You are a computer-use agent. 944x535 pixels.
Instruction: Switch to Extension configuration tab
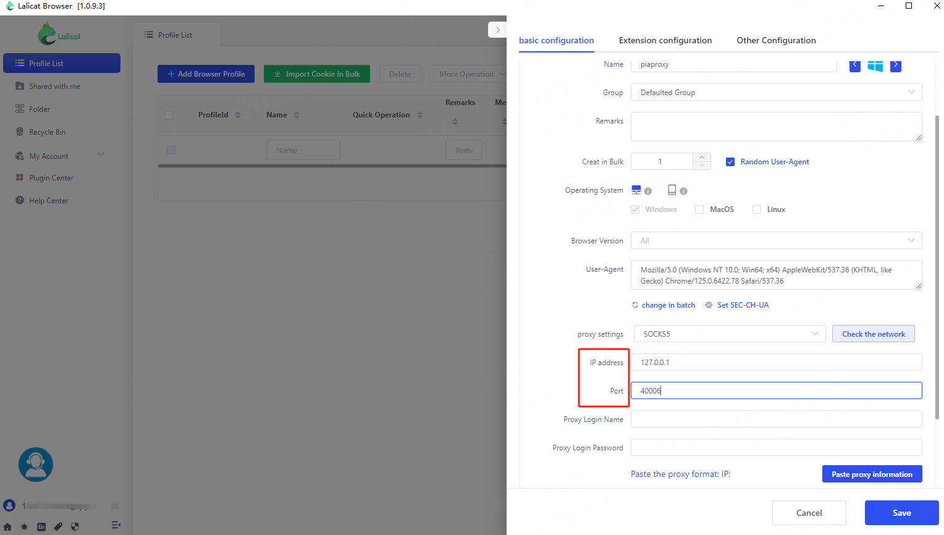pos(665,41)
